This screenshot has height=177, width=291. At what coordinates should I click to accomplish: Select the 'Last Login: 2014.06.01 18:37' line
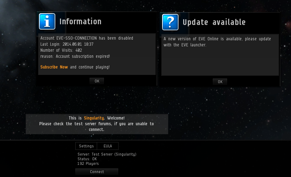tap(67, 44)
